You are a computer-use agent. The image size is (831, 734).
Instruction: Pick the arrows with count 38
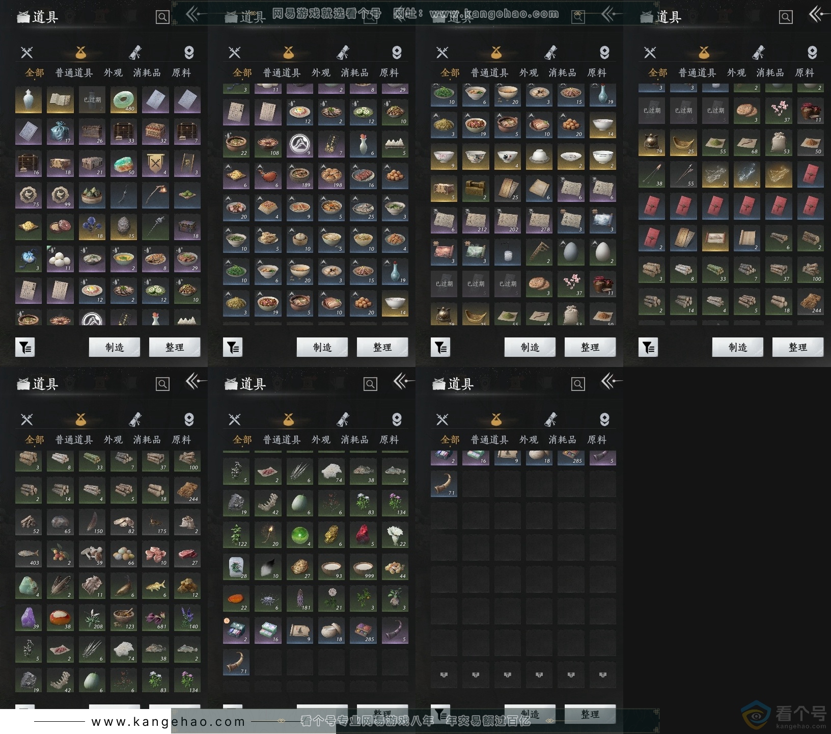(652, 174)
